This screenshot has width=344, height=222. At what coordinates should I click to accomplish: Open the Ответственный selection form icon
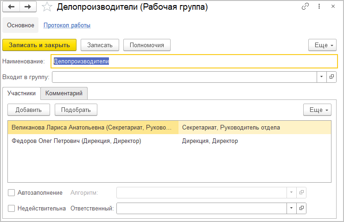pyautogui.click(x=301, y=209)
